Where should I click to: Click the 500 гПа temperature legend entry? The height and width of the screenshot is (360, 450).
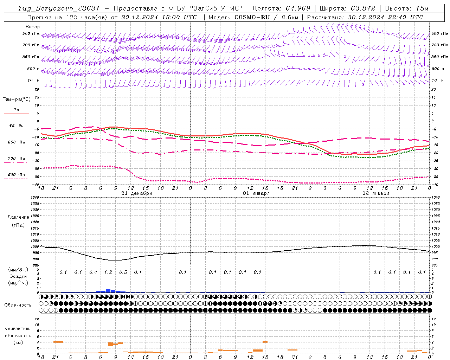(17, 174)
